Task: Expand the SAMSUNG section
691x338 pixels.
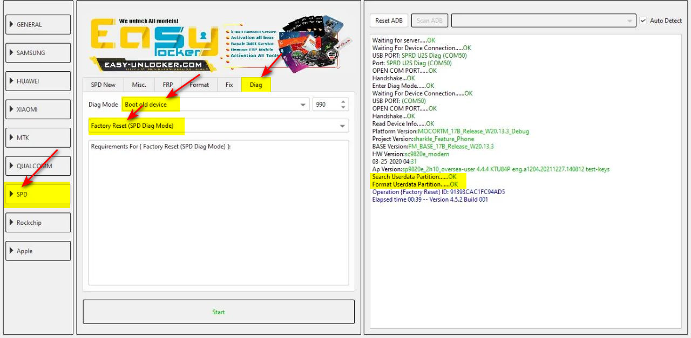Action: click(38, 53)
